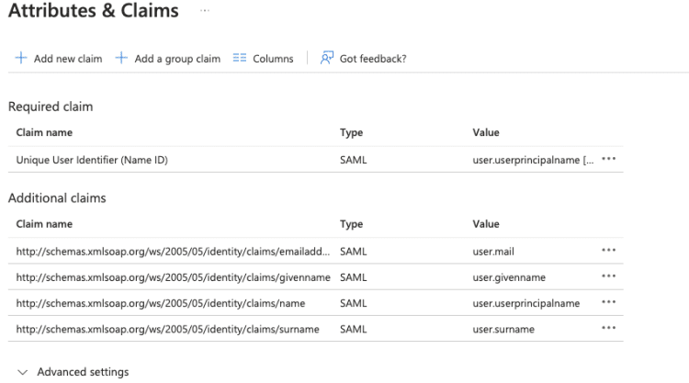Open more options for the givenname claim row
This screenshot has width=689, height=383.
coord(608,276)
